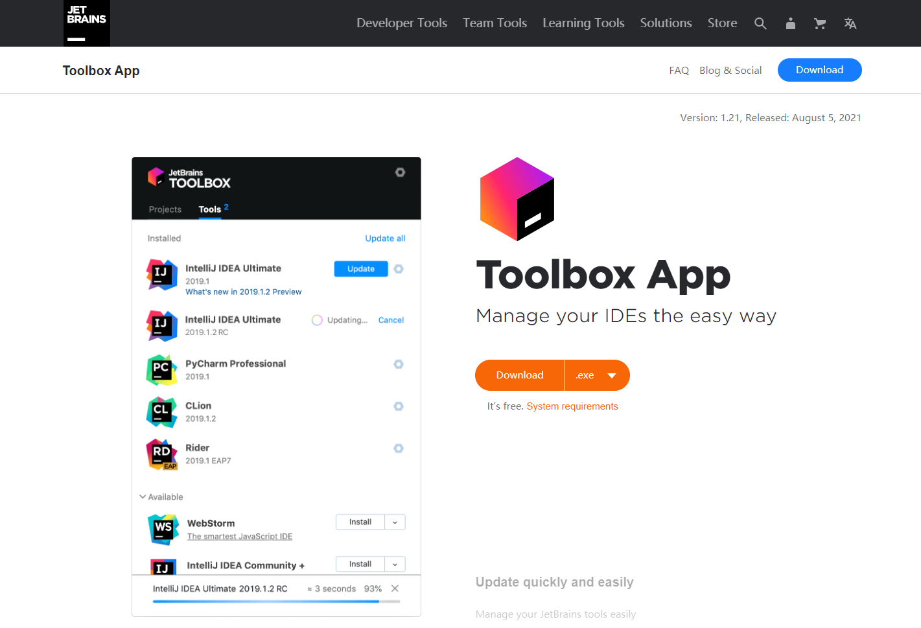Click the WebStorm WS icon

(x=163, y=529)
